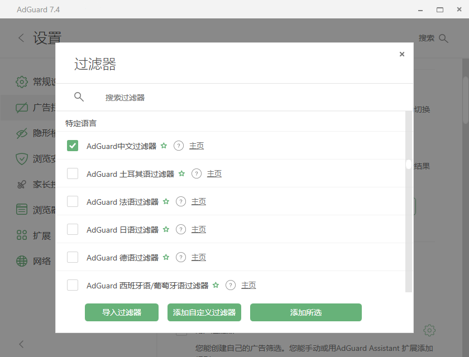Show help info for AdGuard中文过滤器

click(x=179, y=146)
